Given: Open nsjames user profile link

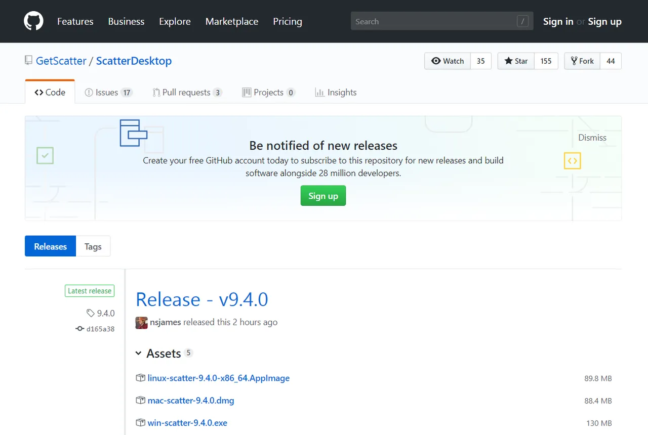Looking at the screenshot, I should coord(166,322).
